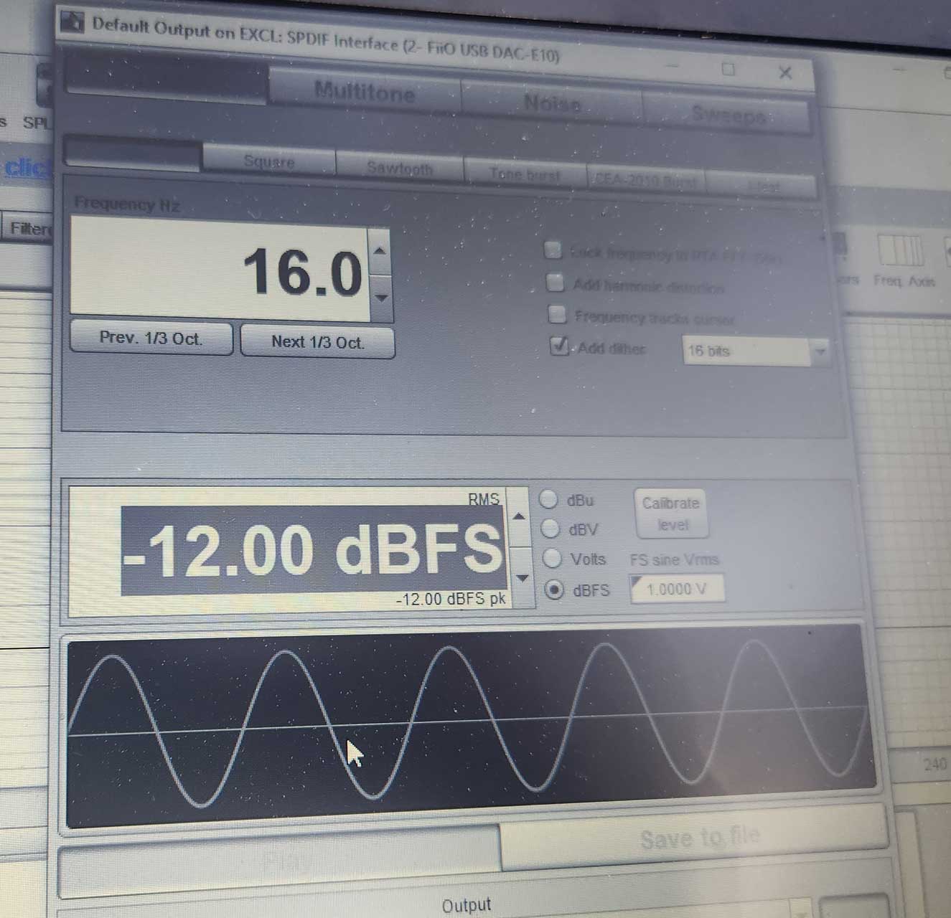Increase frequency with the up spinner arrow

click(380, 250)
